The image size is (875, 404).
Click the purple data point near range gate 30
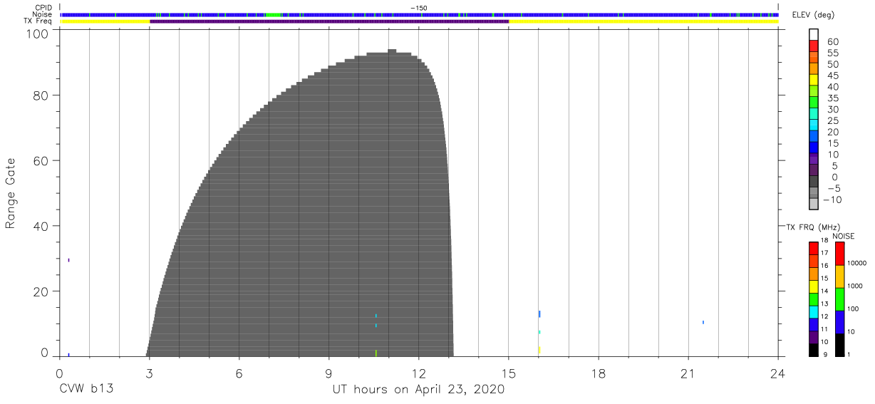coord(68,260)
